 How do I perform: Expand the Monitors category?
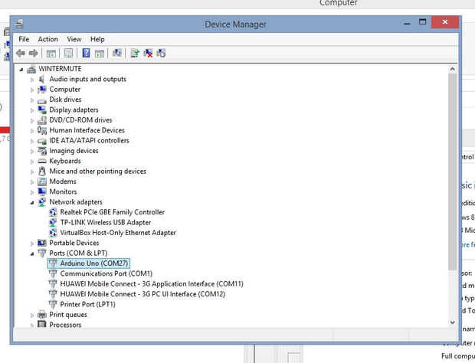pos(32,192)
